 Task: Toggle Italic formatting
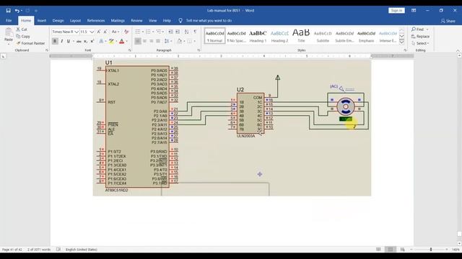(x=61, y=42)
